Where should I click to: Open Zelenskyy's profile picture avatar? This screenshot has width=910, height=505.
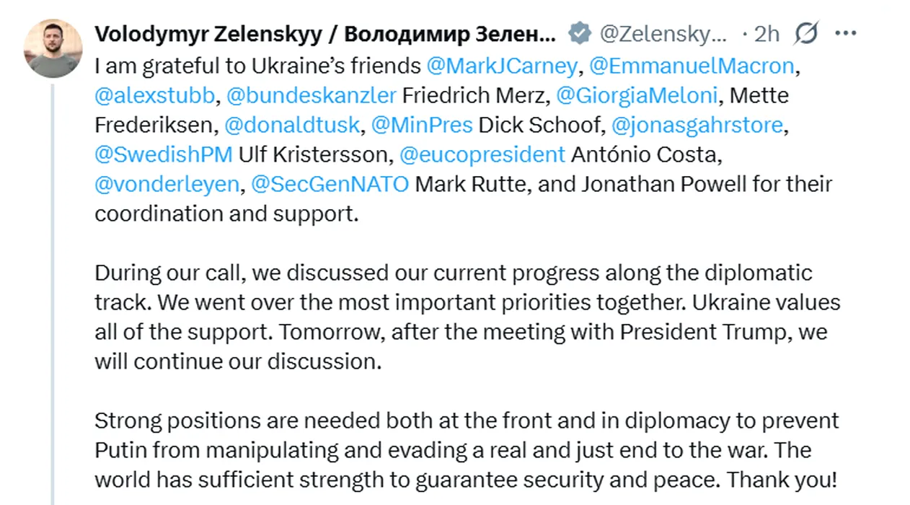pos(53,48)
